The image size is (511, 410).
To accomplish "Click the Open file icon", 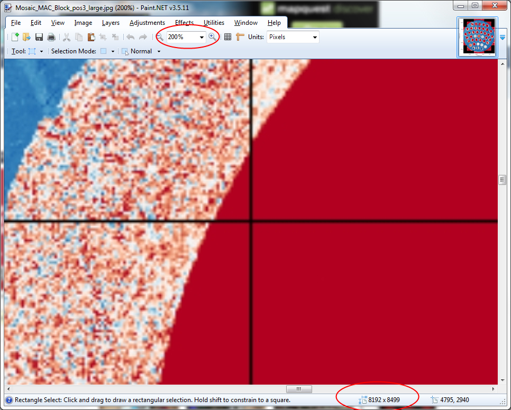I will coord(26,37).
